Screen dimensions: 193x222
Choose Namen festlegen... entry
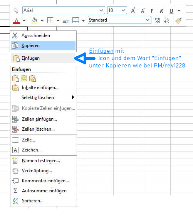click(x=44, y=161)
